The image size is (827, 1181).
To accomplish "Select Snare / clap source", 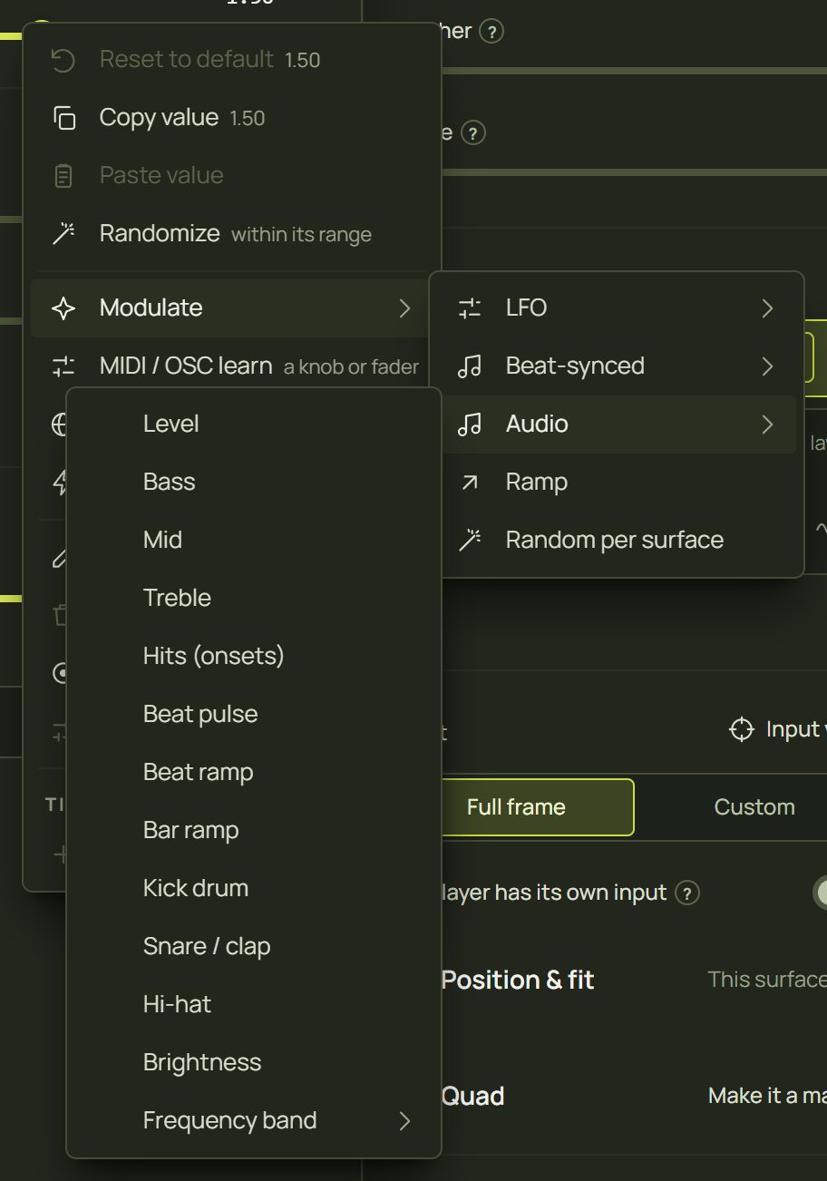I will tap(254, 947).
